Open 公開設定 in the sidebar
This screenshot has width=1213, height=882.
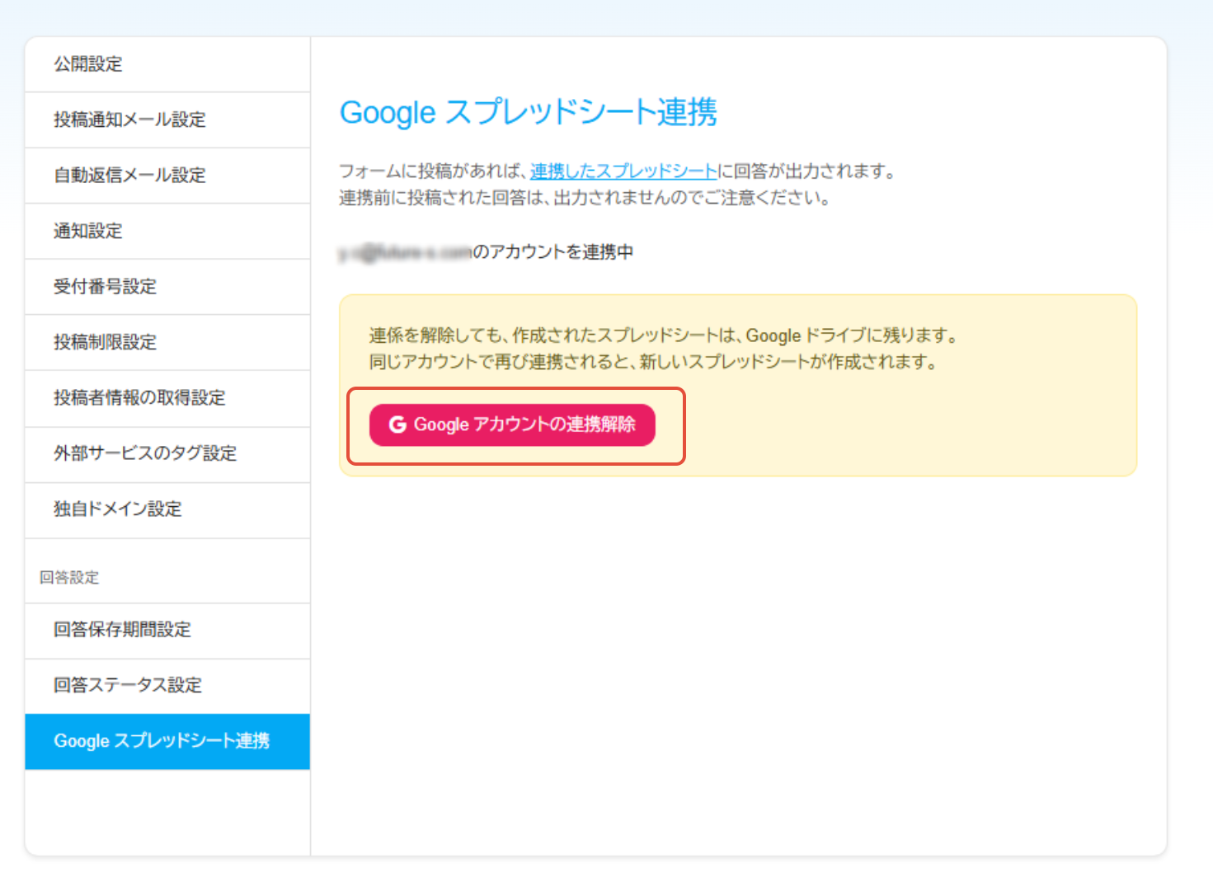coord(167,64)
